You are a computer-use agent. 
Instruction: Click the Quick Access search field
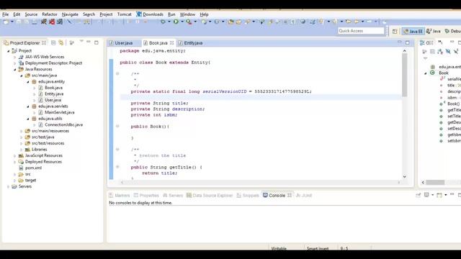click(361, 31)
